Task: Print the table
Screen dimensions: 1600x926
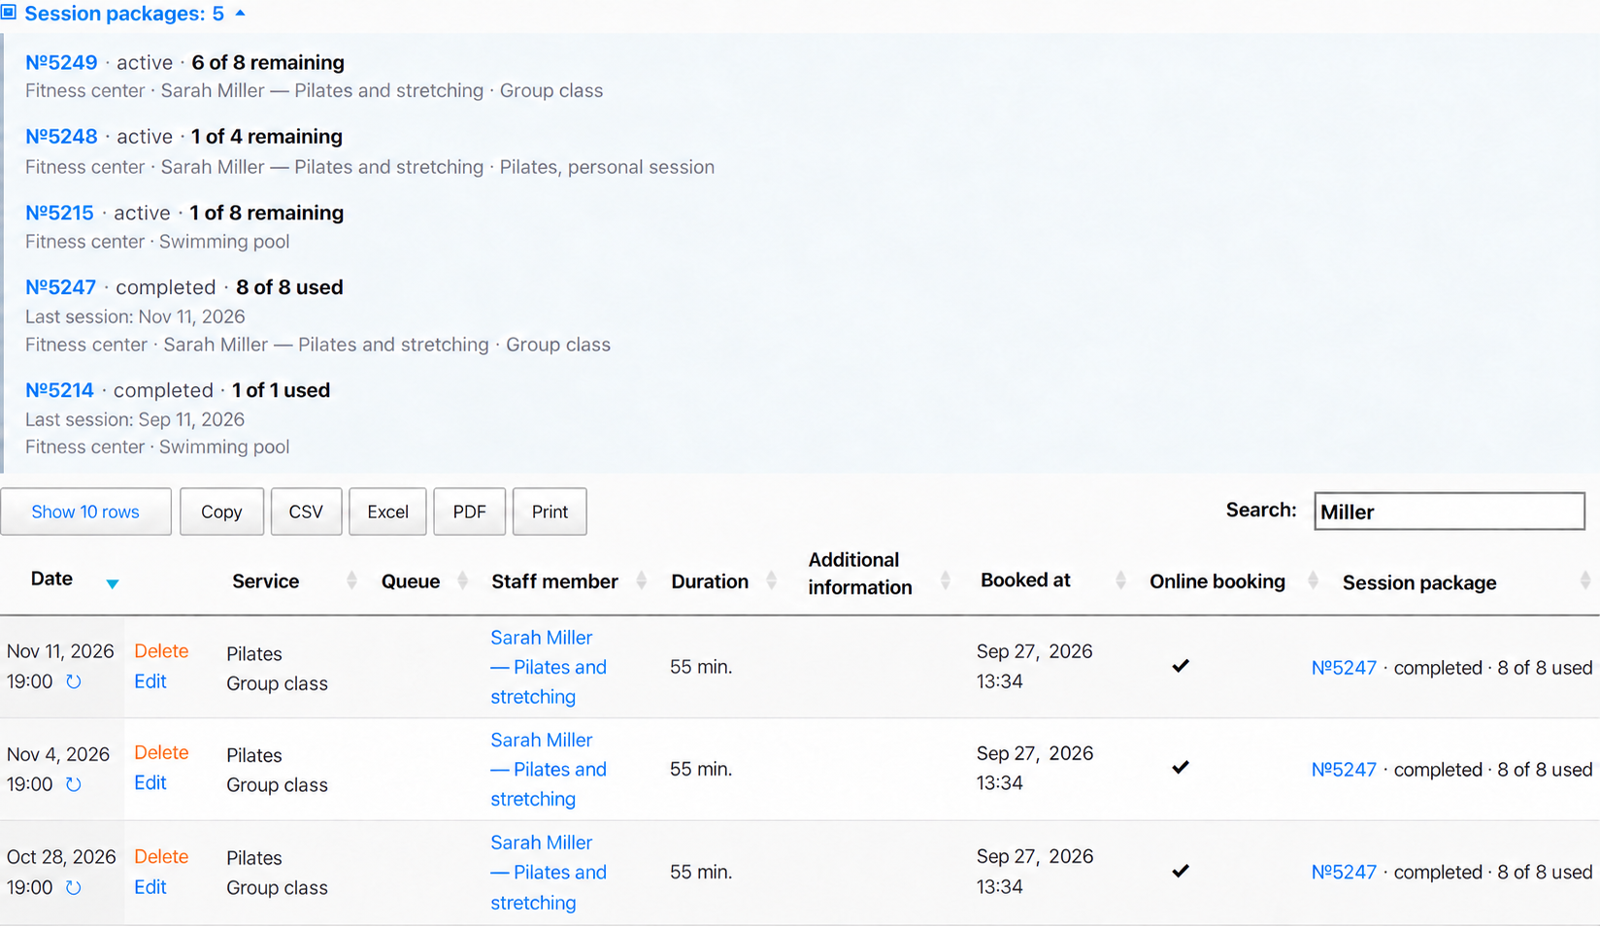Action: pos(550,512)
